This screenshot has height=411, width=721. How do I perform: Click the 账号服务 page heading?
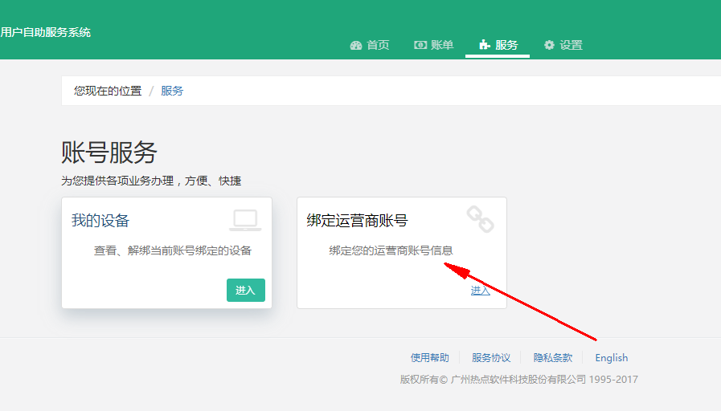109,153
